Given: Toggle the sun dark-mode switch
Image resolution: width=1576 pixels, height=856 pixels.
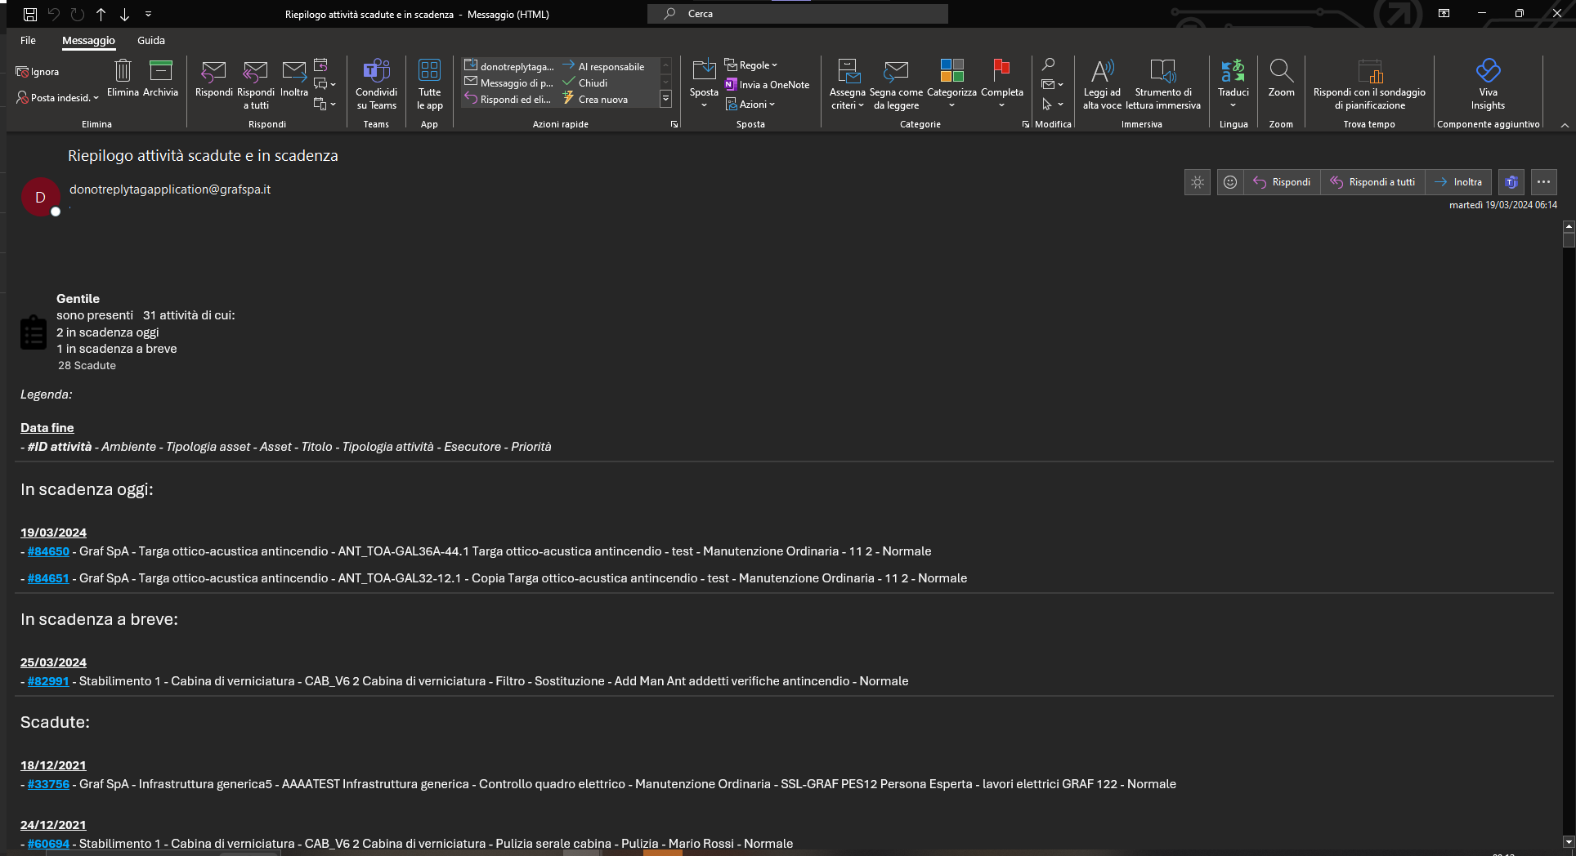Looking at the screenshot, I should pos(1198,182).
